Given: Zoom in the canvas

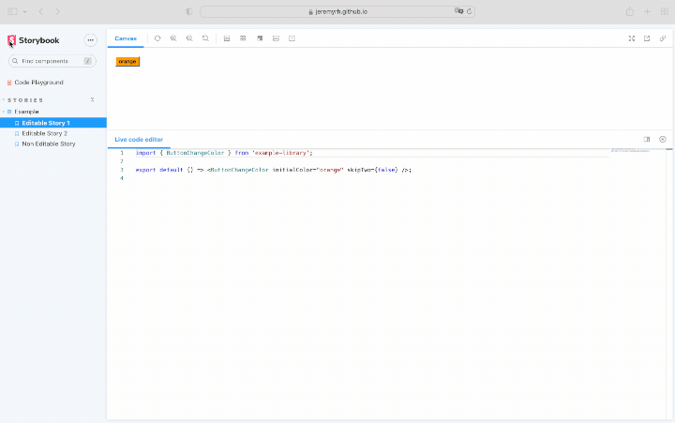Looking at the screenshot, I should 173,38.
